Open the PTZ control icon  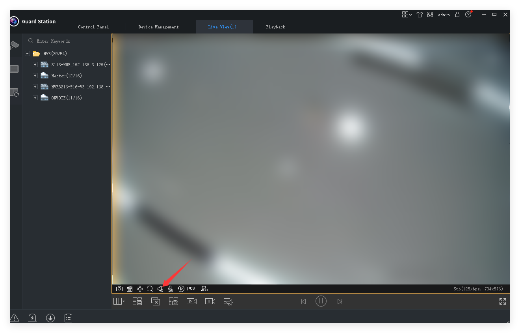140,289
